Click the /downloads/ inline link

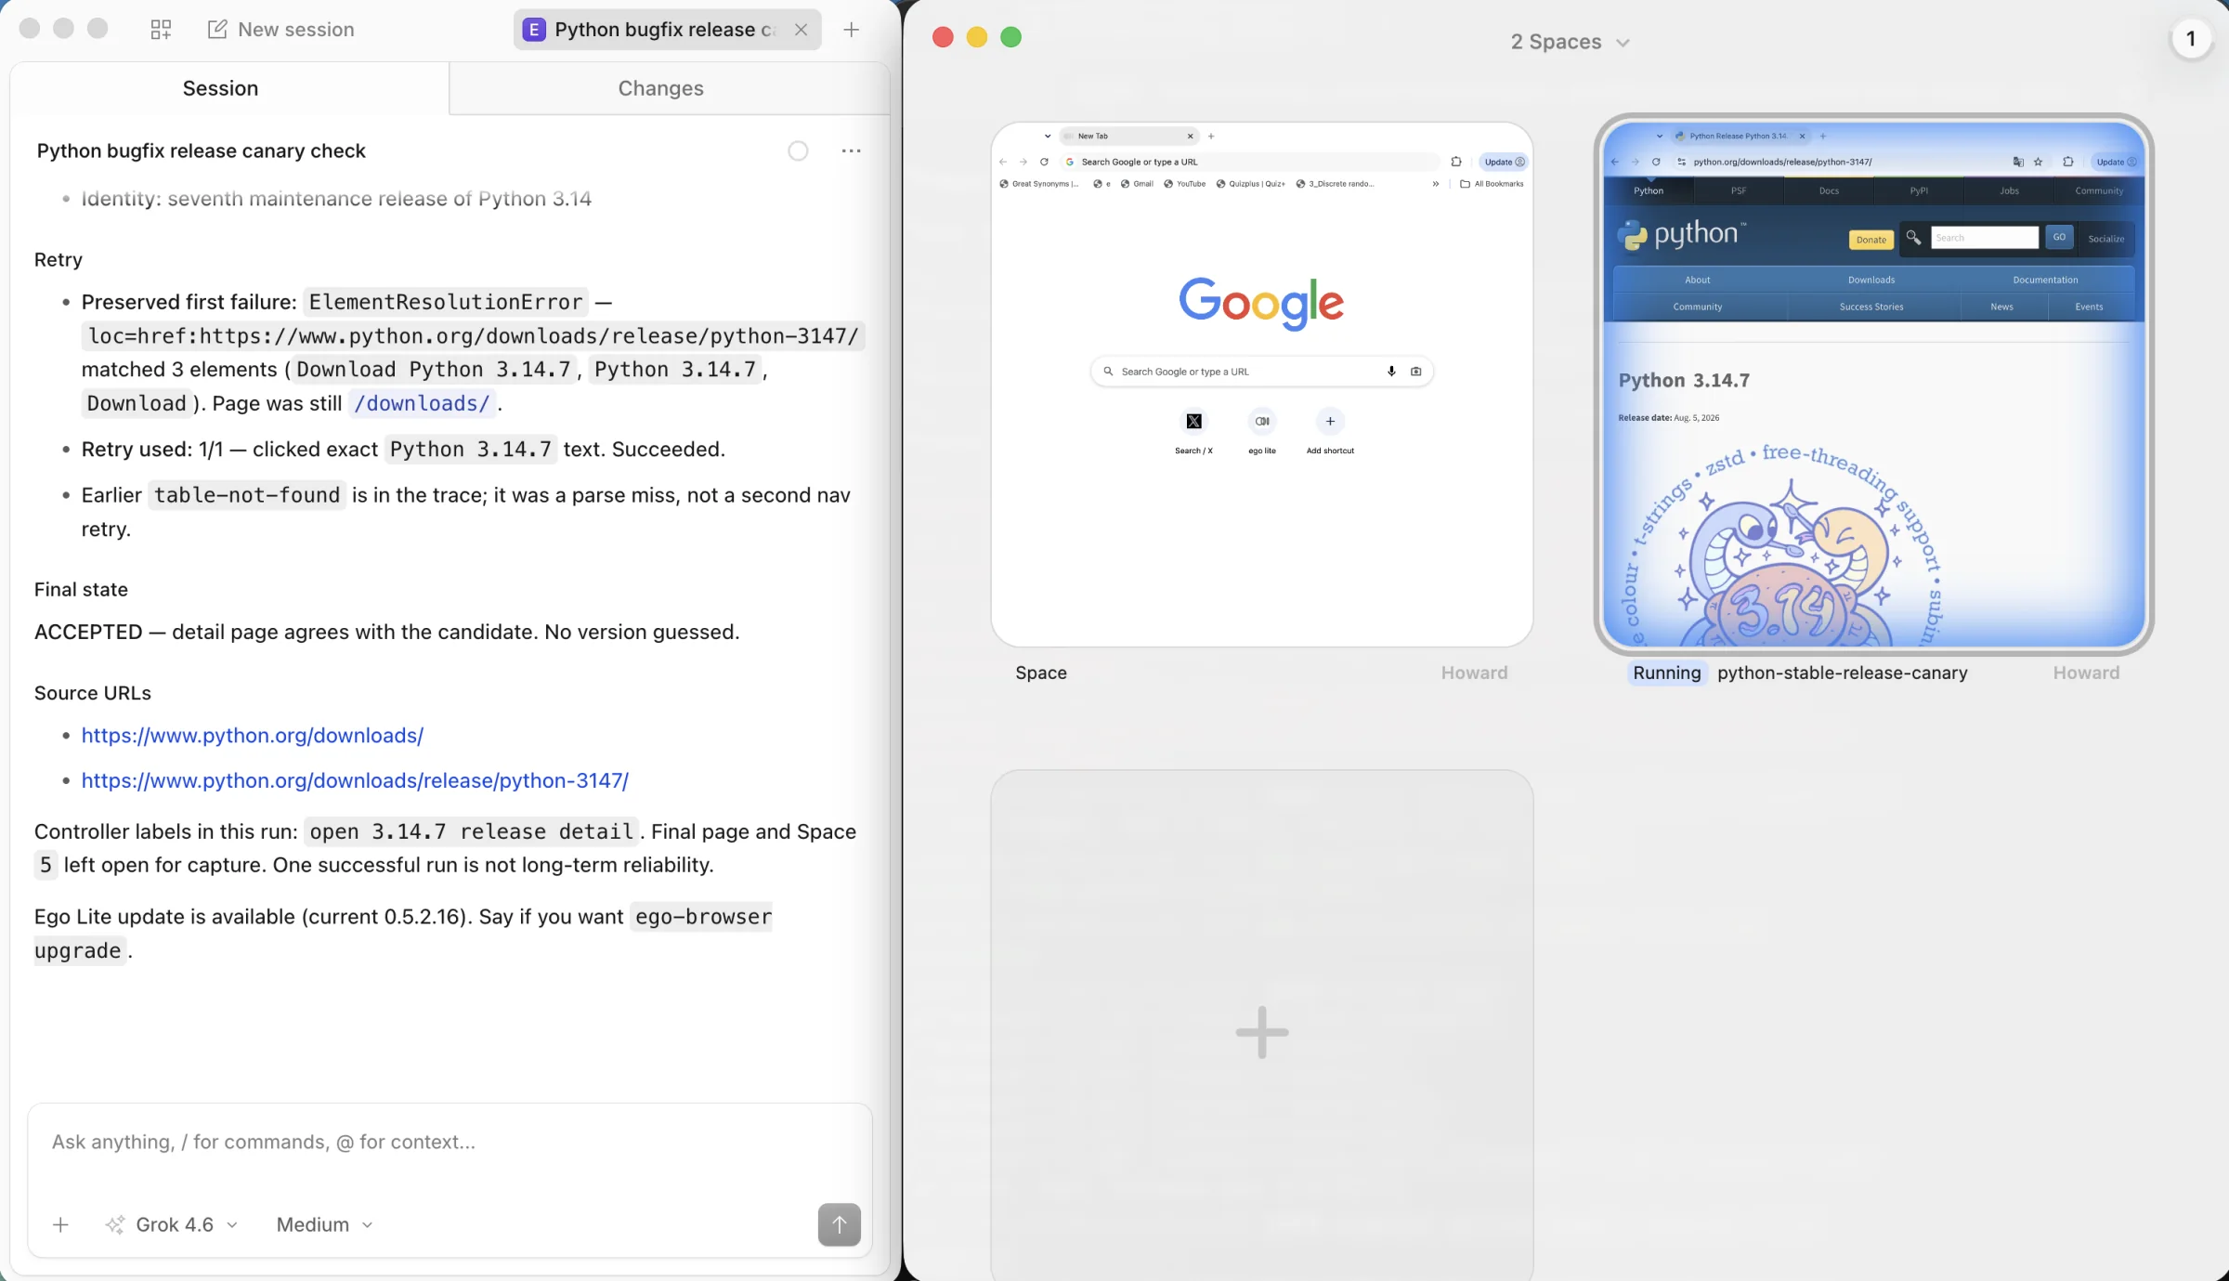point(422,403)
